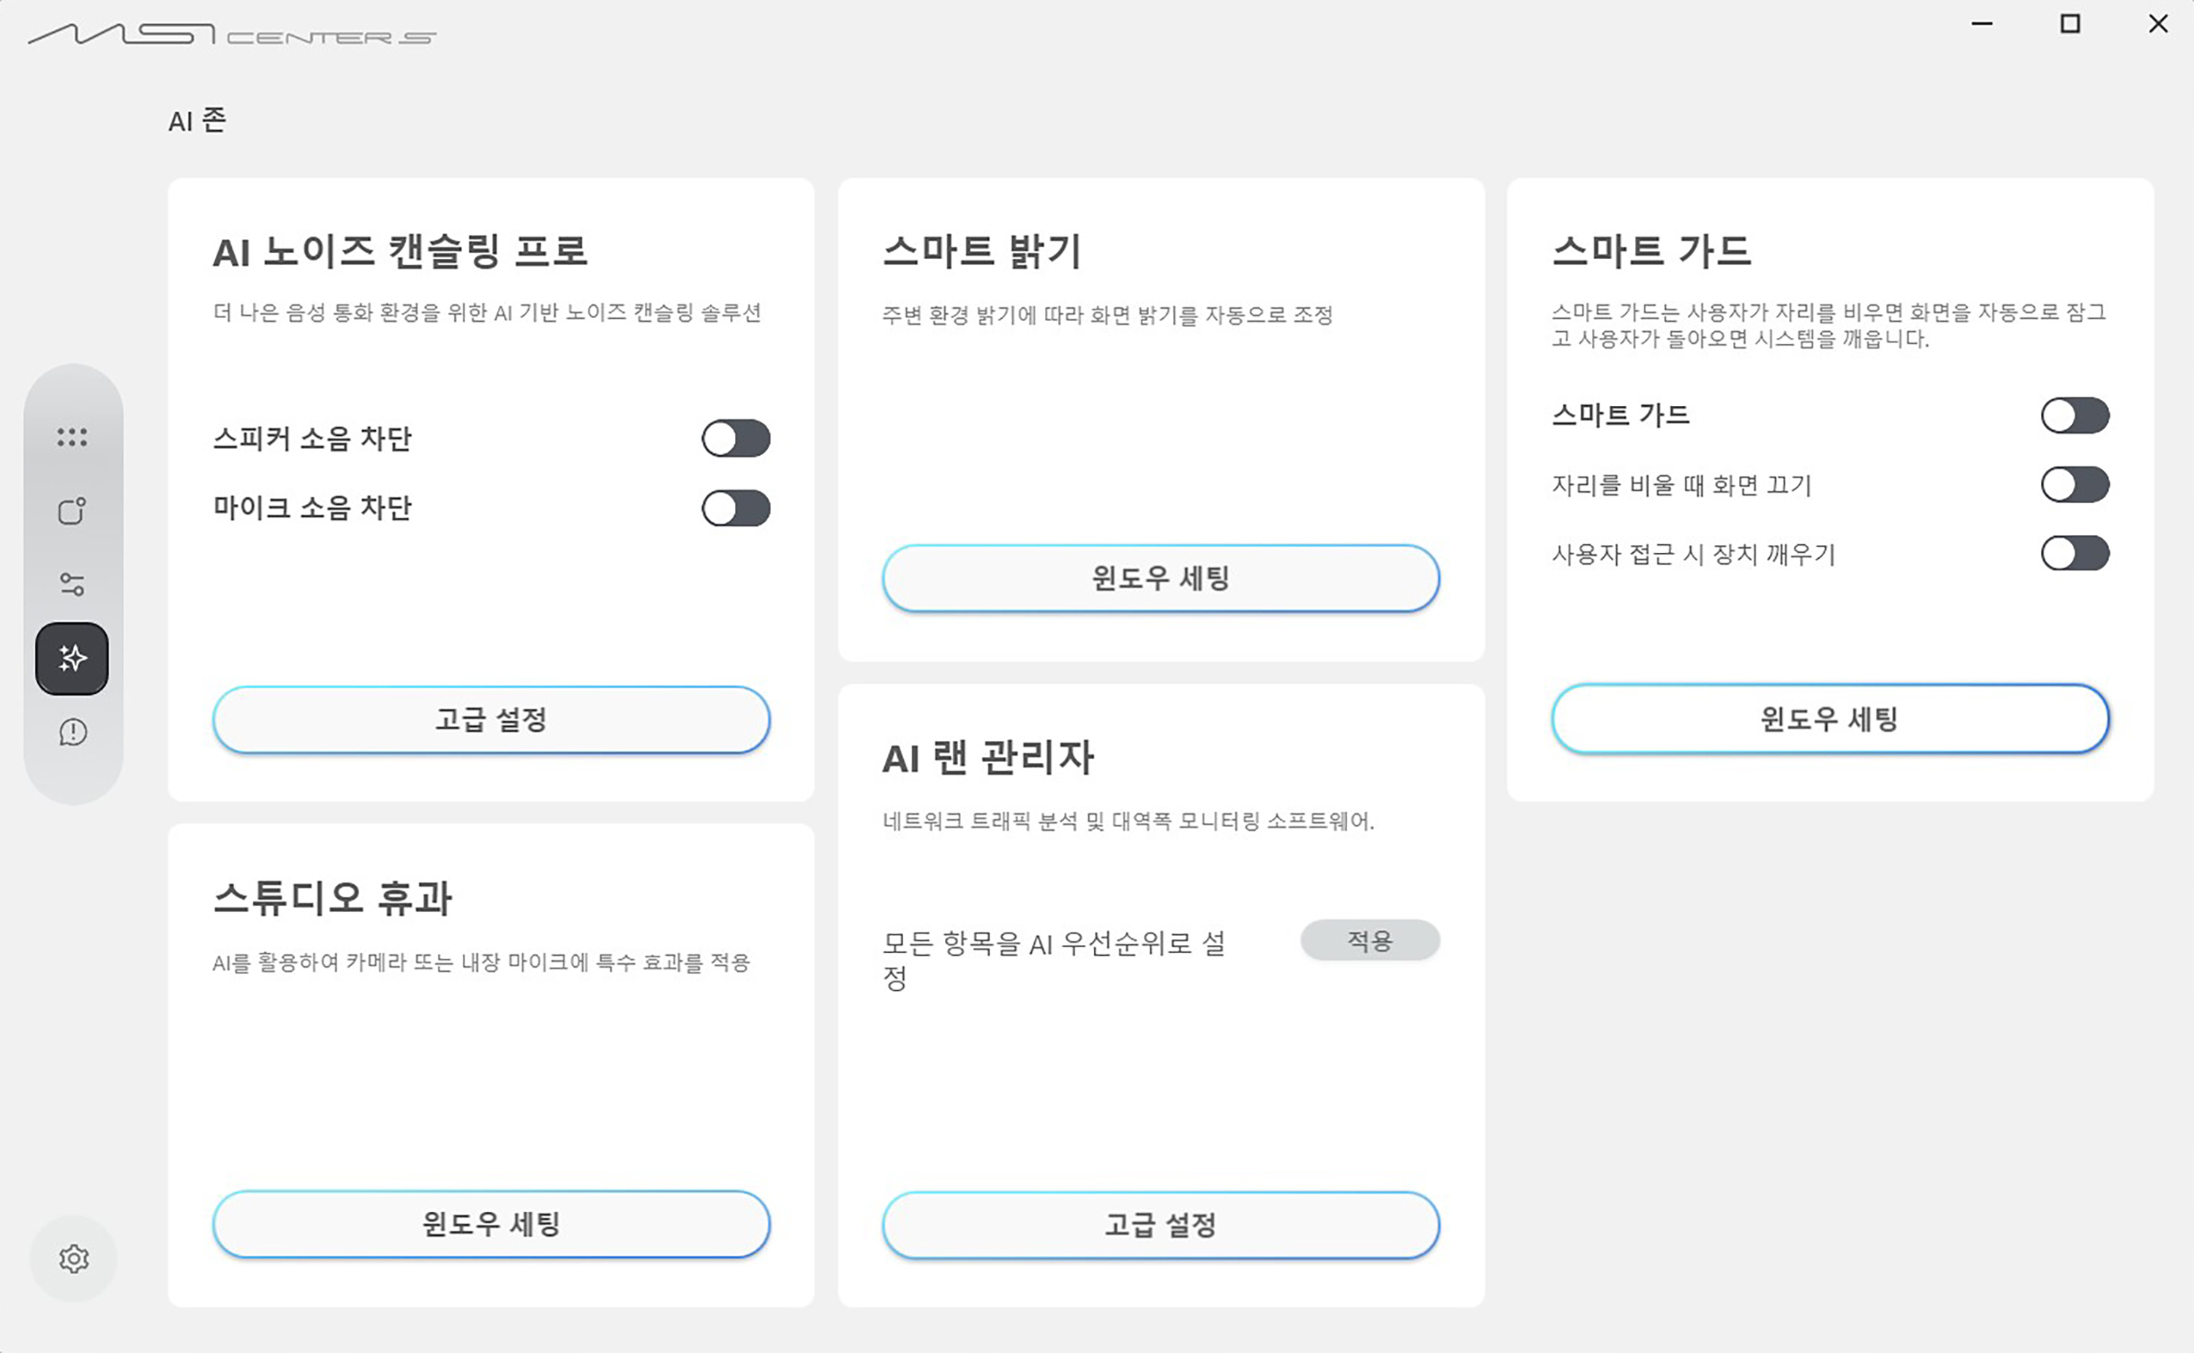
Task: Select the AI zone sparkle icon
Action: pyautogui.click(x=72, y=659)
